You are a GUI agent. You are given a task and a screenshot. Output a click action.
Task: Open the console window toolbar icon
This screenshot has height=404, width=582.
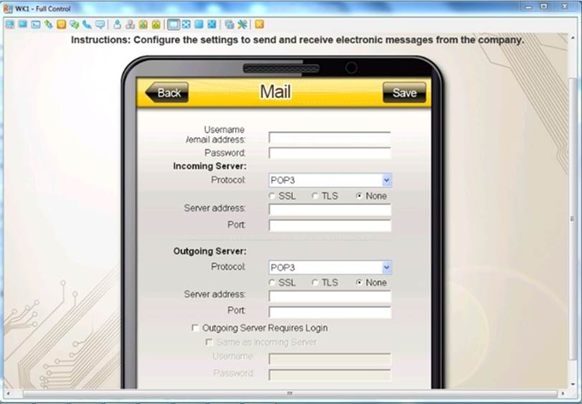[x=35, y=24]
